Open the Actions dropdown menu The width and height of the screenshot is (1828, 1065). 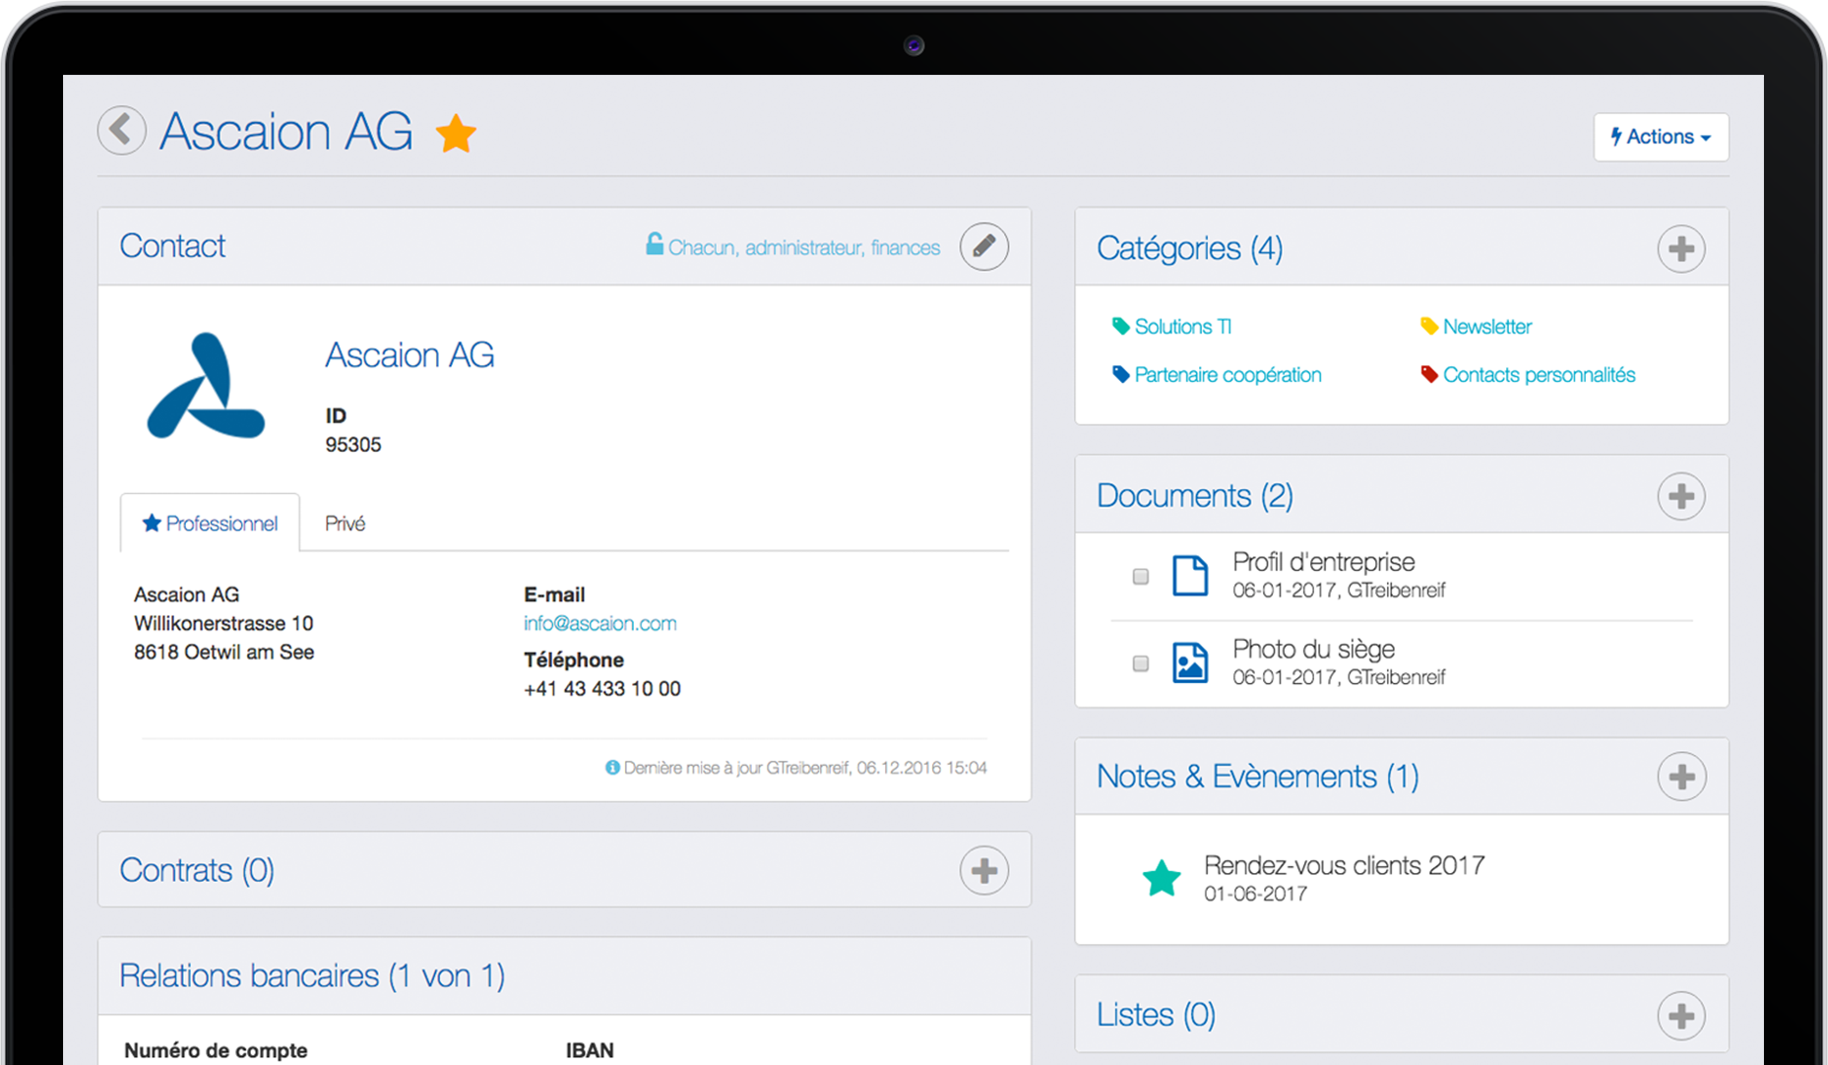[1661, 137]
